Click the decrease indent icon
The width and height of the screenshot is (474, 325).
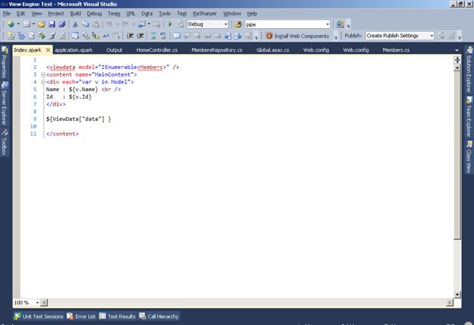(130, 36)
